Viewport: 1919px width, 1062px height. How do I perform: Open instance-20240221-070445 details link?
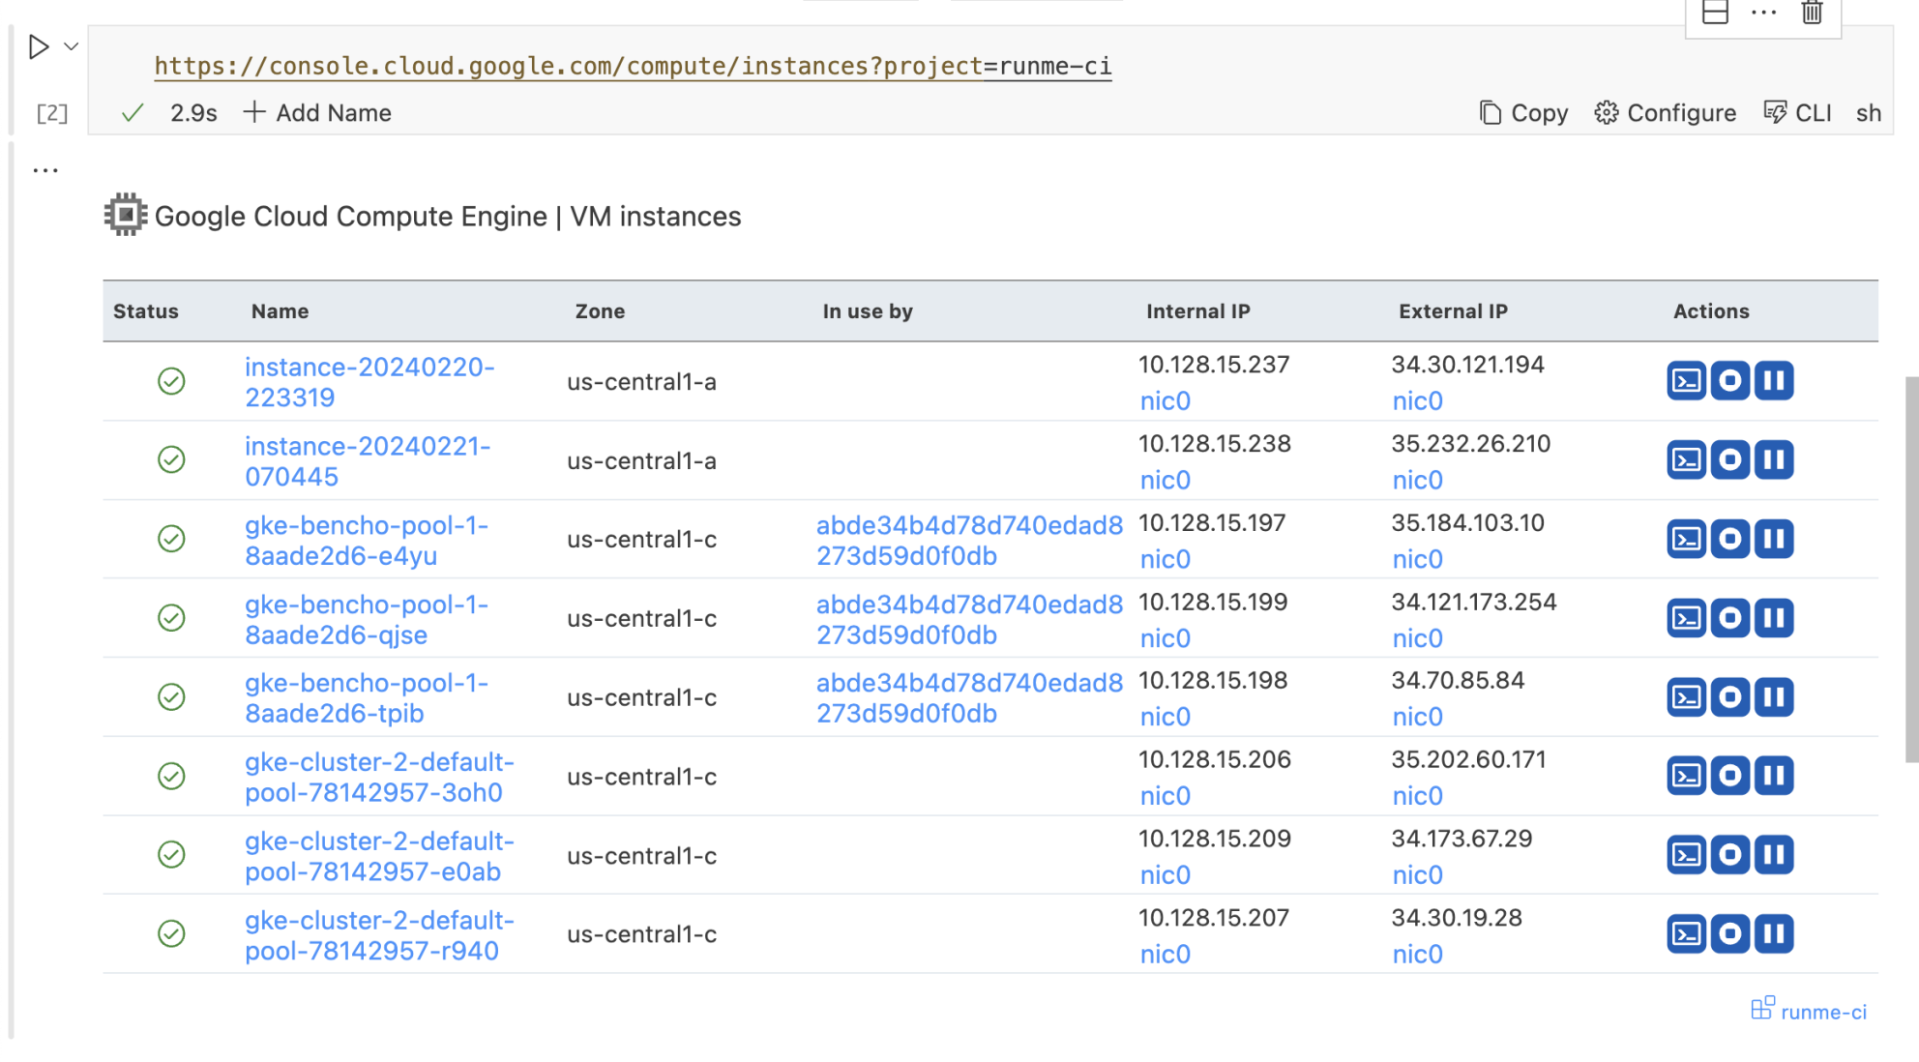click(368, 461)
